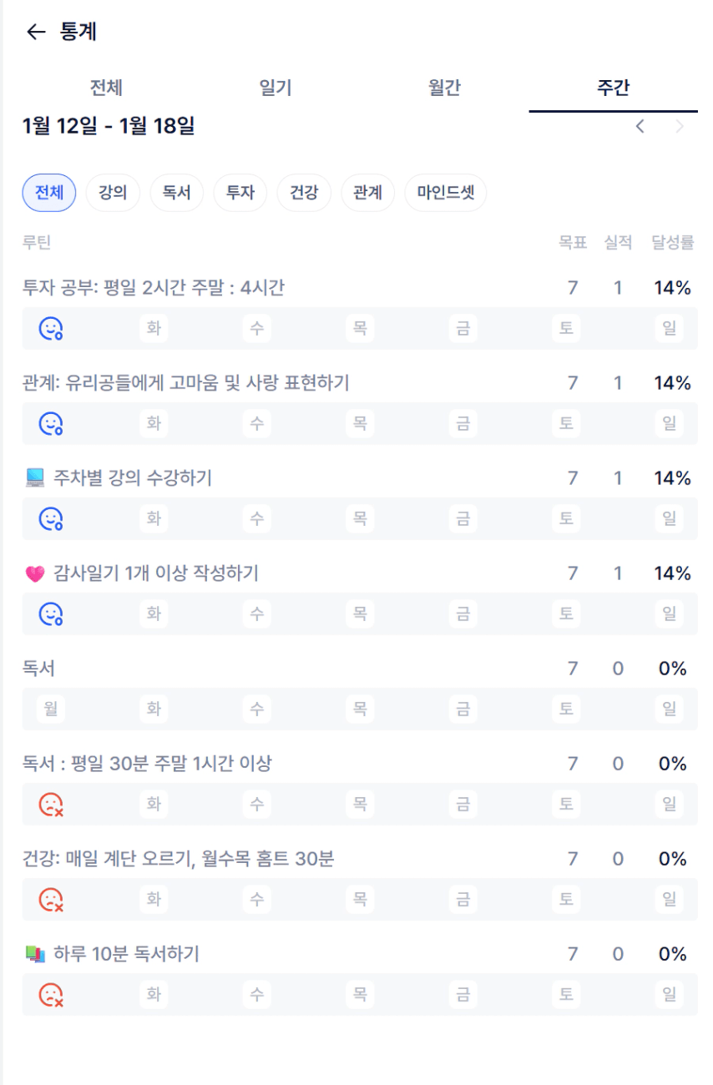Click blue smiley icon for 주차별 강의 수강하기
Screen dimensions: 713x1085
pyautogui.click(x=51, y=519)
